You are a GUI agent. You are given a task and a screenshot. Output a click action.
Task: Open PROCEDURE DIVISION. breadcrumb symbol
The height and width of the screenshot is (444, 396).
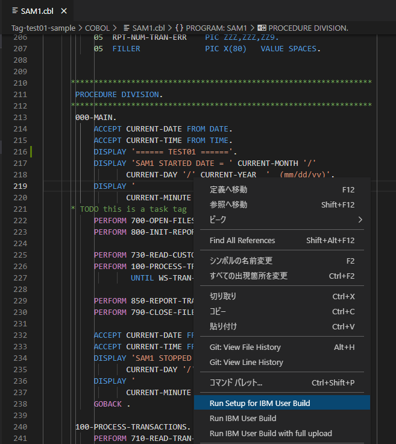(308, 28)
